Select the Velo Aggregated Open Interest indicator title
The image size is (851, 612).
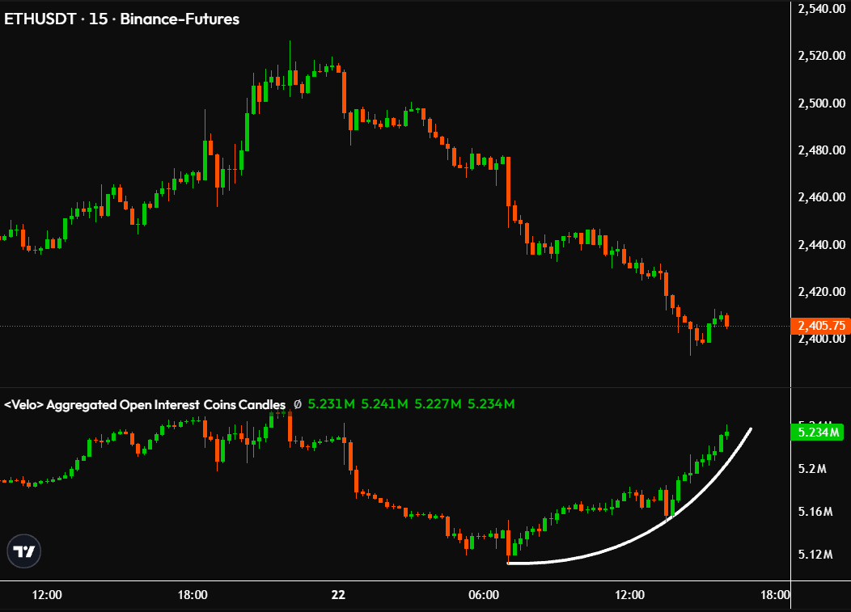[x=145, y=405]
